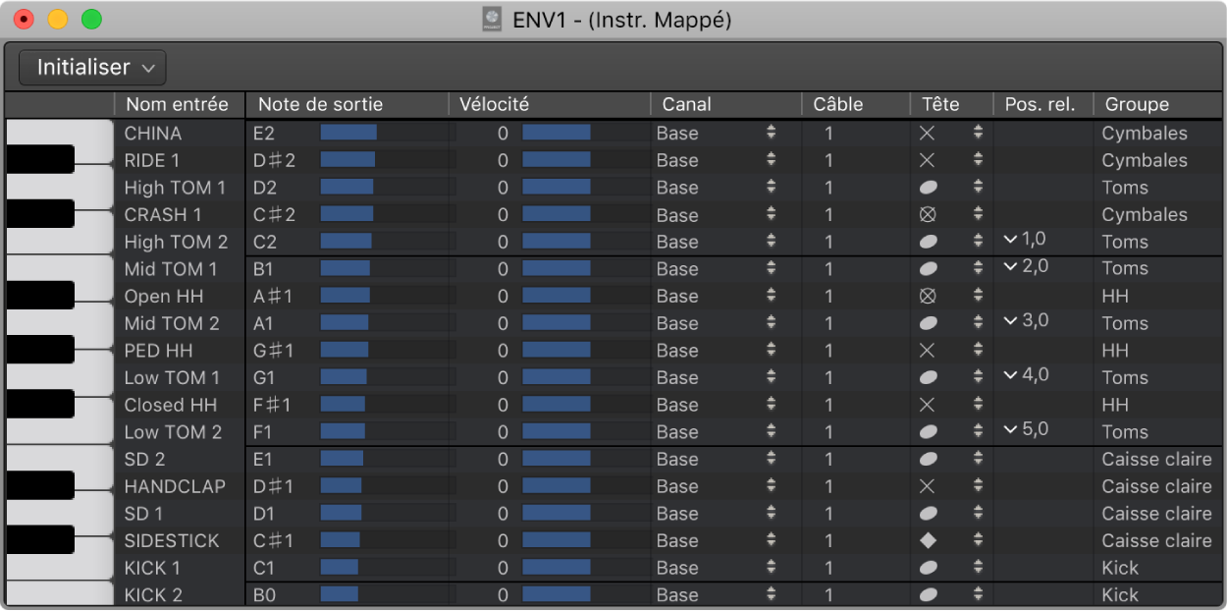Adjust the velocity bar for High TOM 2
1227x611 pixels.
(556, 242)
